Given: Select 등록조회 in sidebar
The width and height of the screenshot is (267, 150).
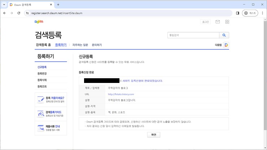Looking at the screenshot, I should click(x=42, y=87).
